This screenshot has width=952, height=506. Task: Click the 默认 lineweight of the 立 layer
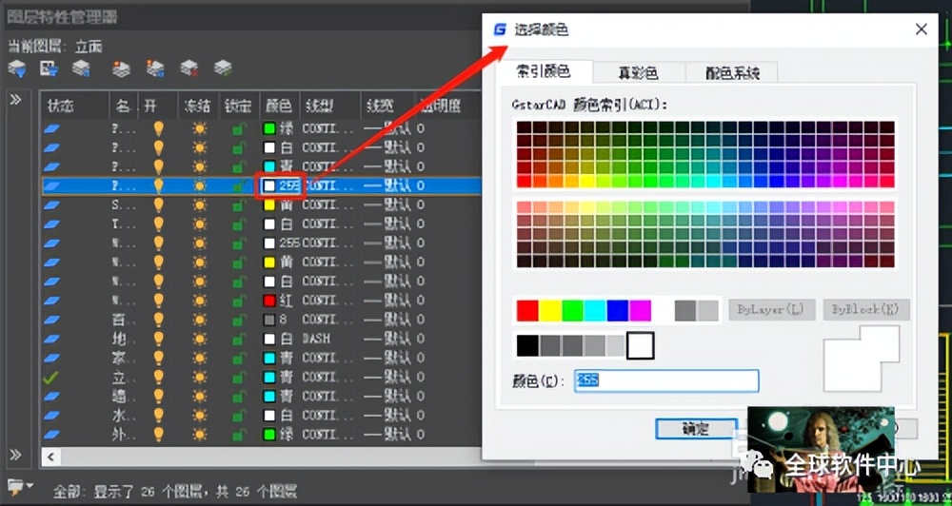coord(387,378)
